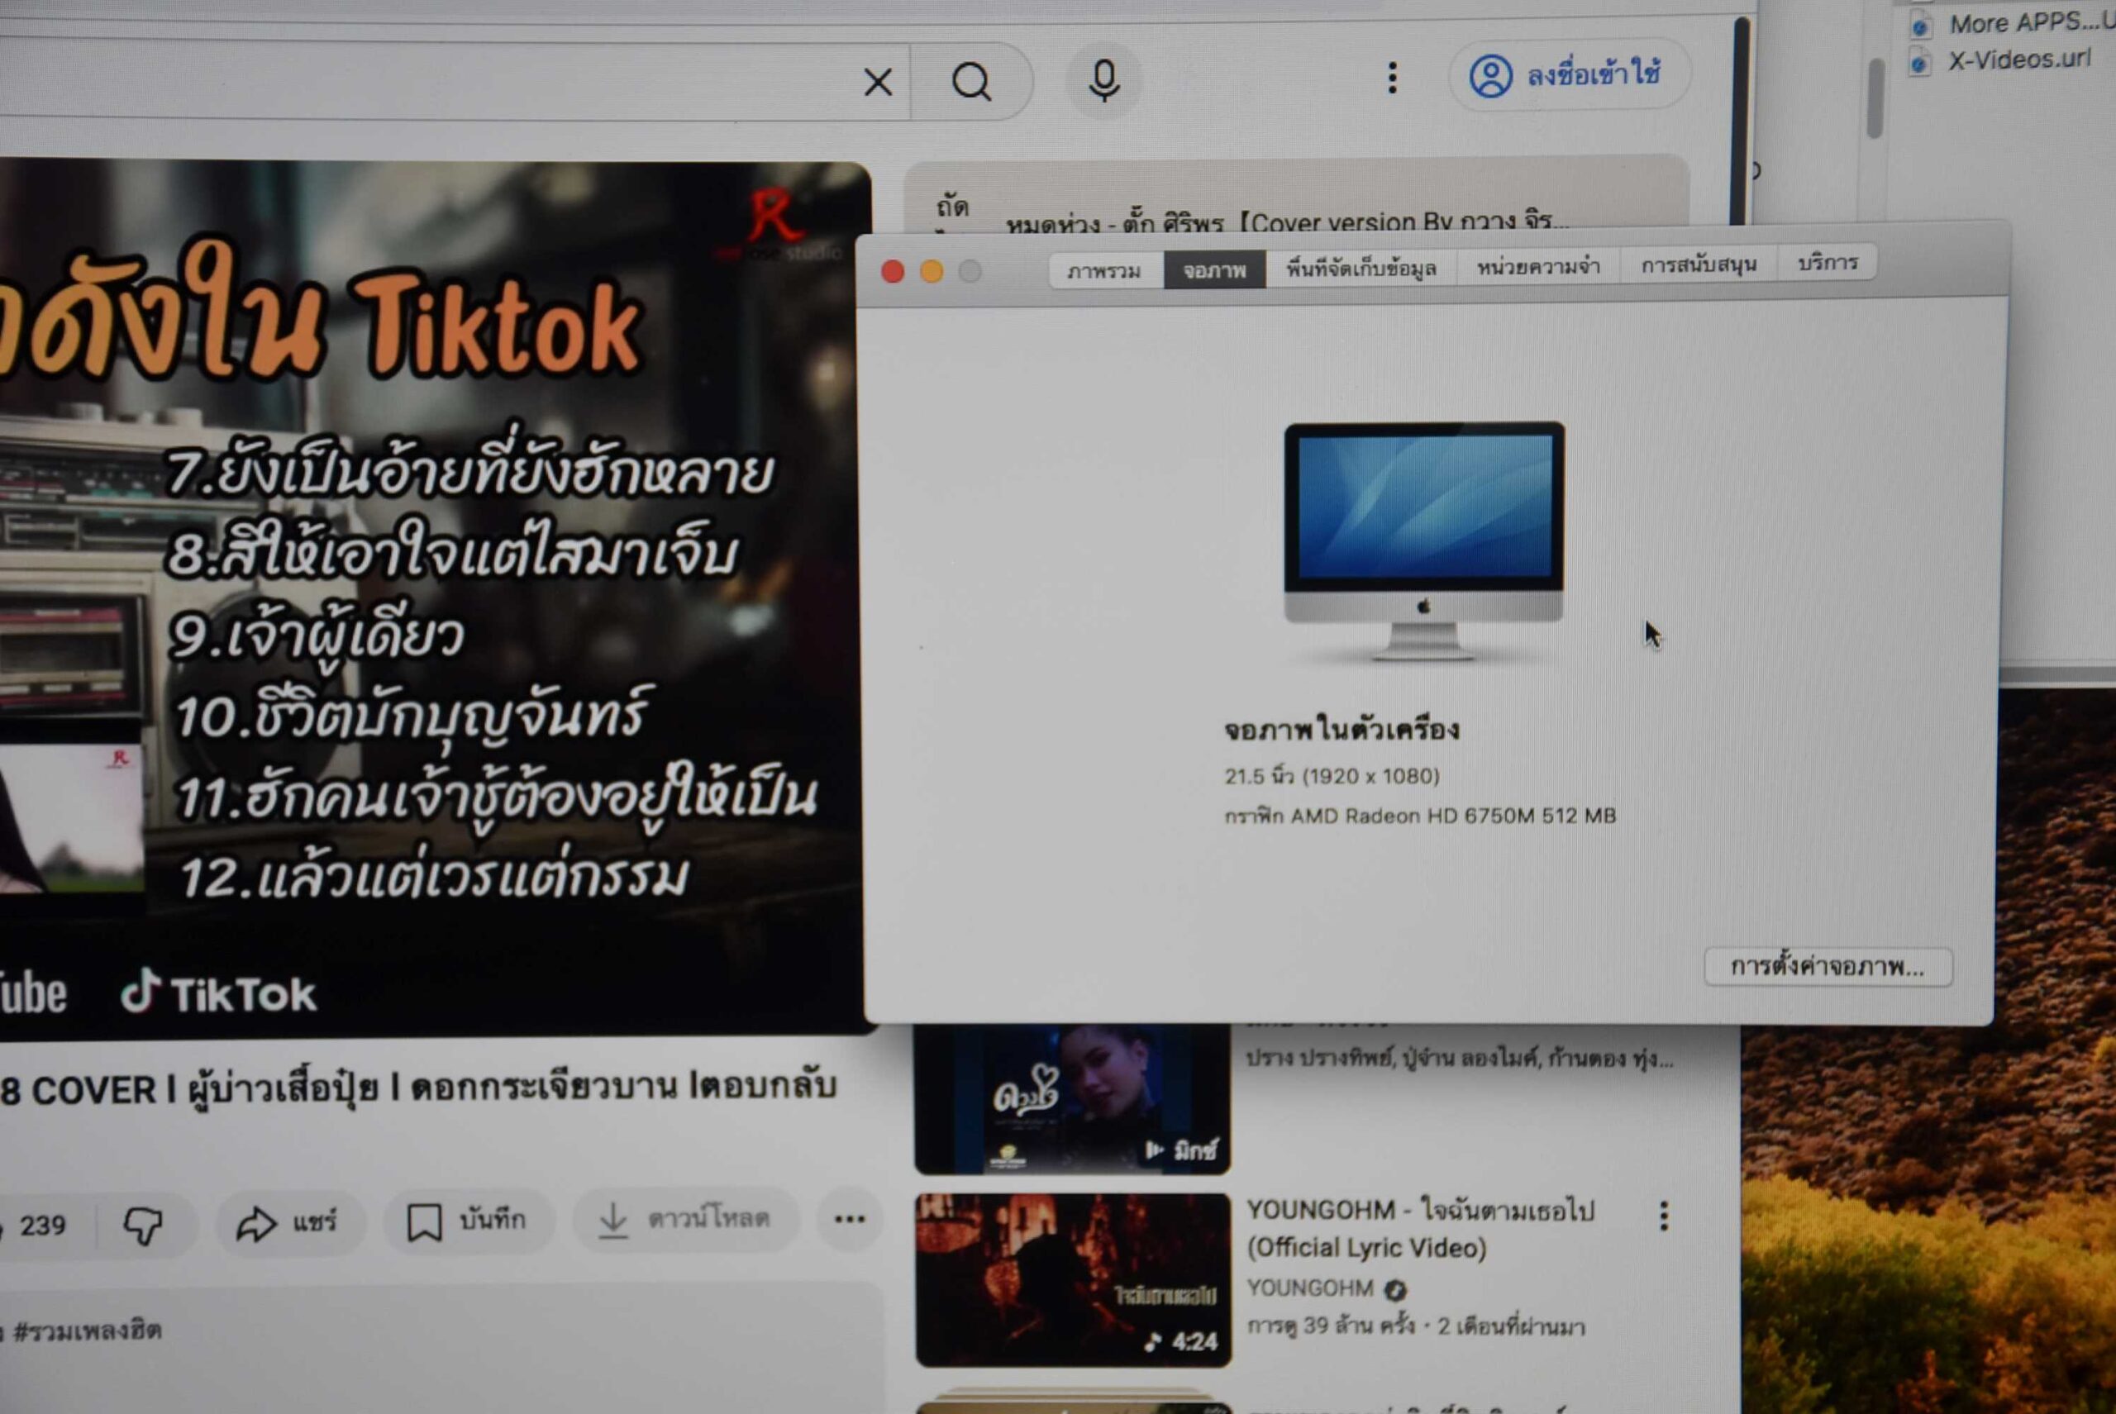
Task: Switch to the การสนับสนุน support tab
Action: coord(1699,264)
